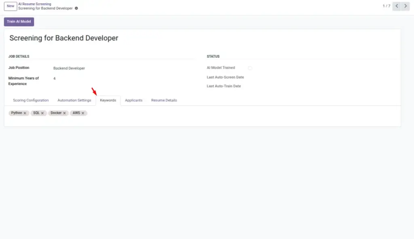414x239 pixels.
Task: Click the SQL keyword tag label
Action: click(36, 113)
